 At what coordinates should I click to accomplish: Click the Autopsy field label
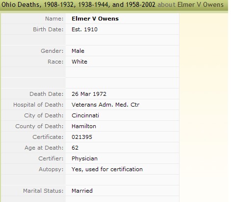pyautogui.click(x=51, y=169)
